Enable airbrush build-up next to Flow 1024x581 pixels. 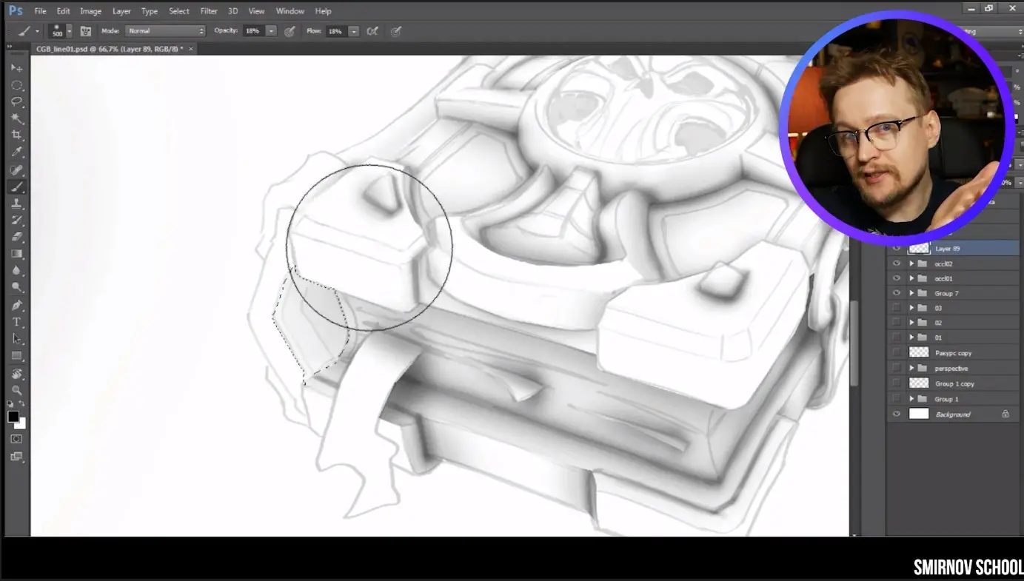click(x=372, y=31)
